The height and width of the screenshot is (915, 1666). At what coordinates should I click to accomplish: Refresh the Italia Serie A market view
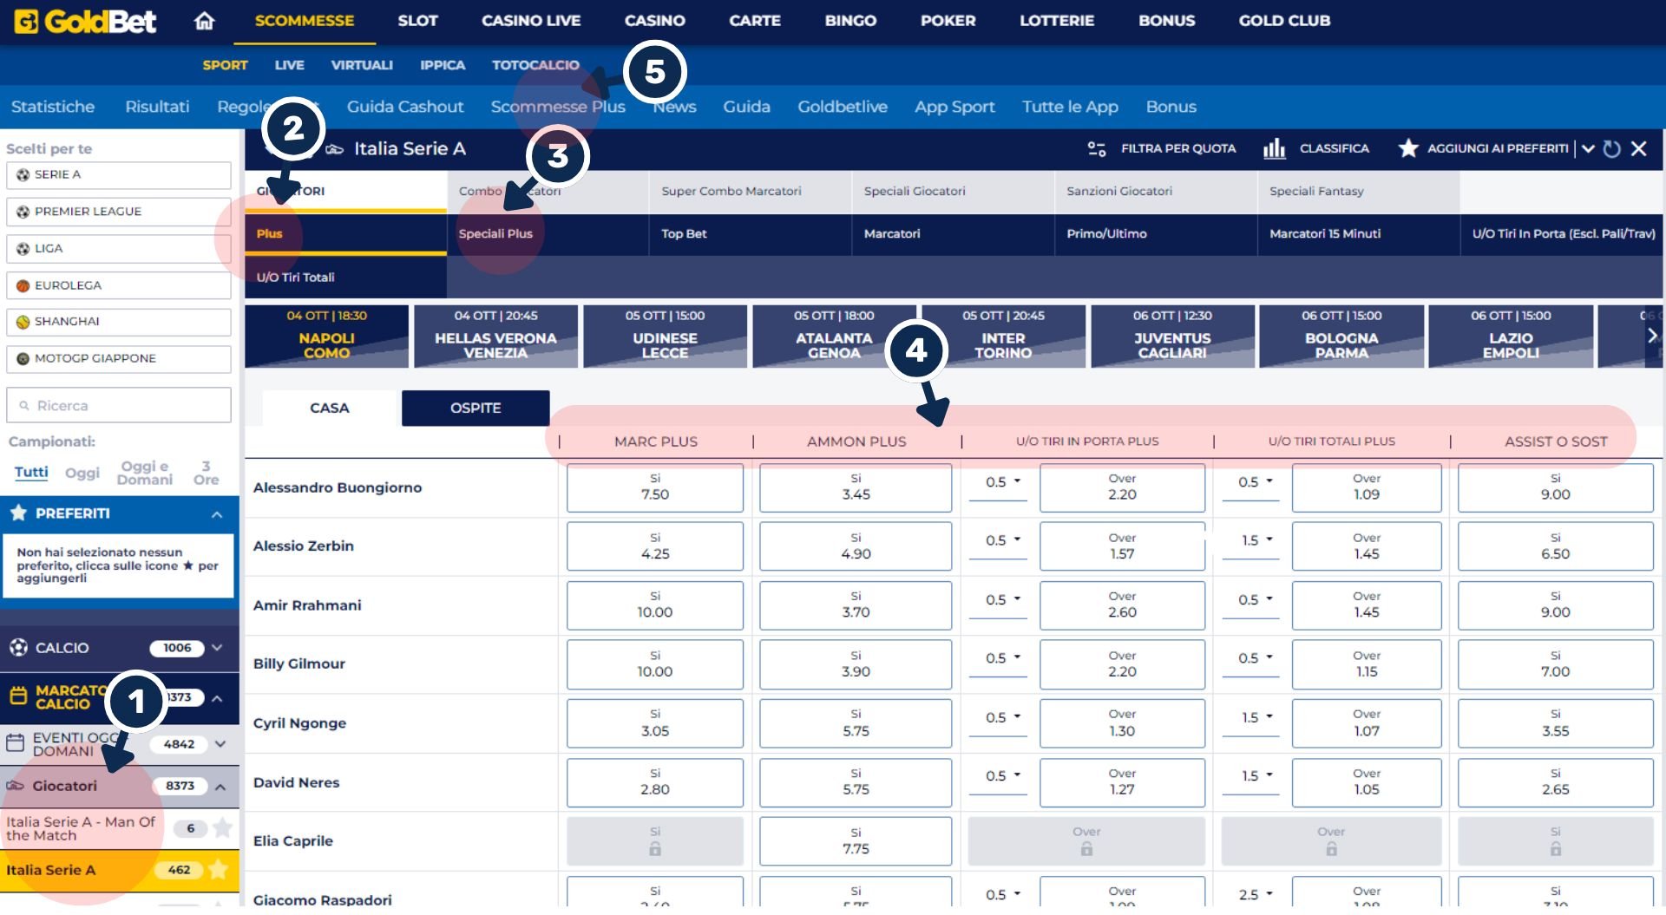coord(1612,148)
